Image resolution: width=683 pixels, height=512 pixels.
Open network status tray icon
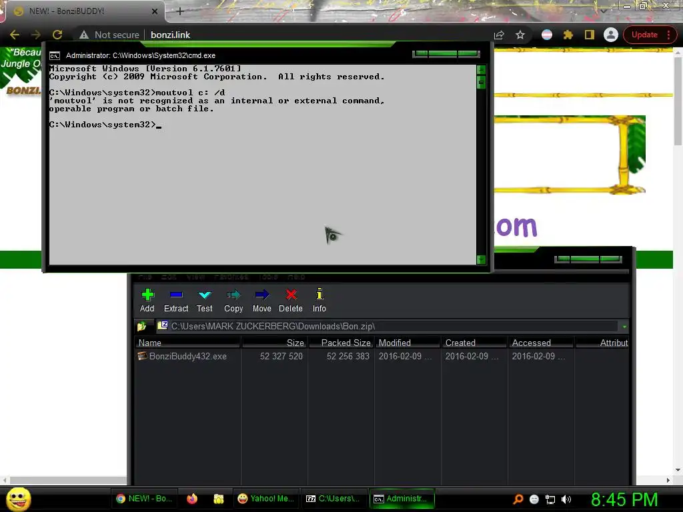pyautogui.click(x=550, y=499)
